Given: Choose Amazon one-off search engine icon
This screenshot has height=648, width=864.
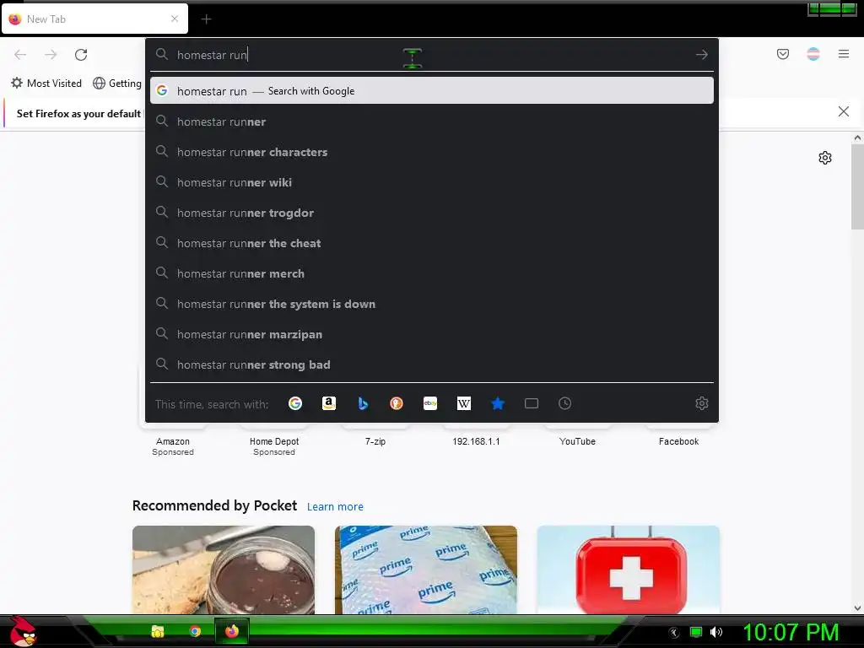Looking at the screenshot, I should point(329,403).
